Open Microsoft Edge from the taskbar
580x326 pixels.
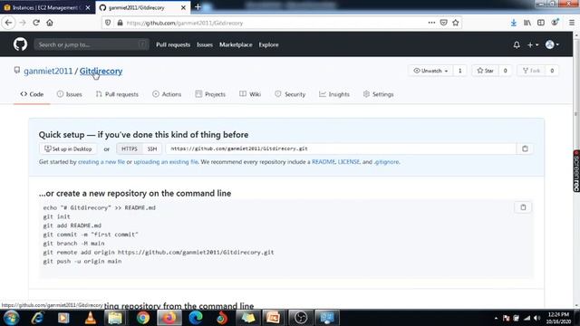pyautogui.click(x=196, y=318)
